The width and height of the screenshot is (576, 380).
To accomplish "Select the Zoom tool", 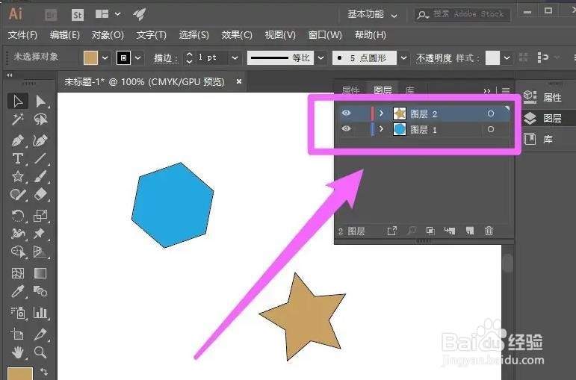I will (x=40, y=352).
